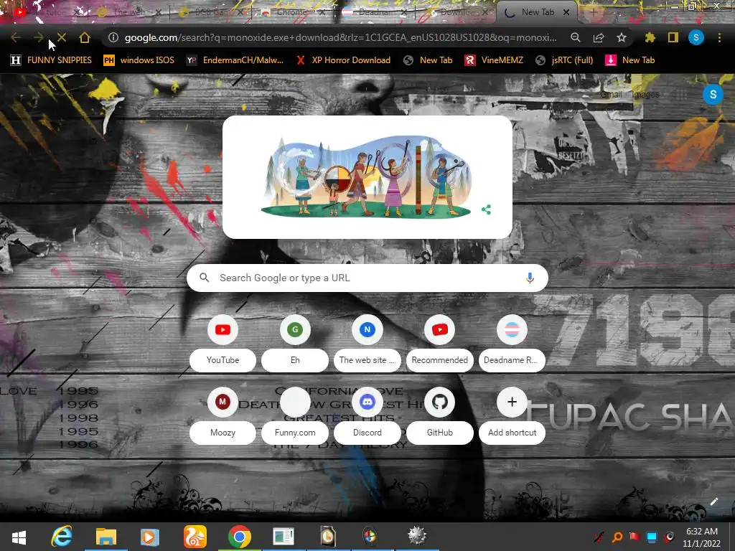This screenshot has height=551, width=735.
Task: Open Chrome profile S in toolbar
Action: (696, 37)
